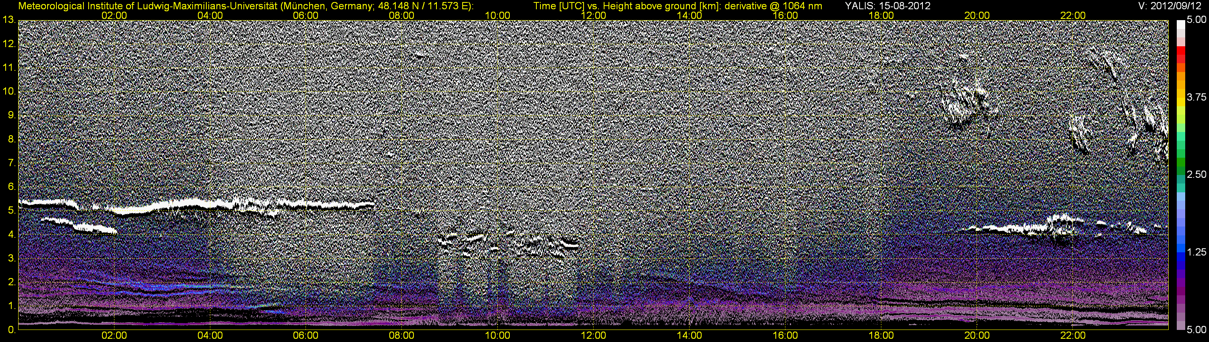Click the 06:00 label on the bottom time axis

click(306, 336)
